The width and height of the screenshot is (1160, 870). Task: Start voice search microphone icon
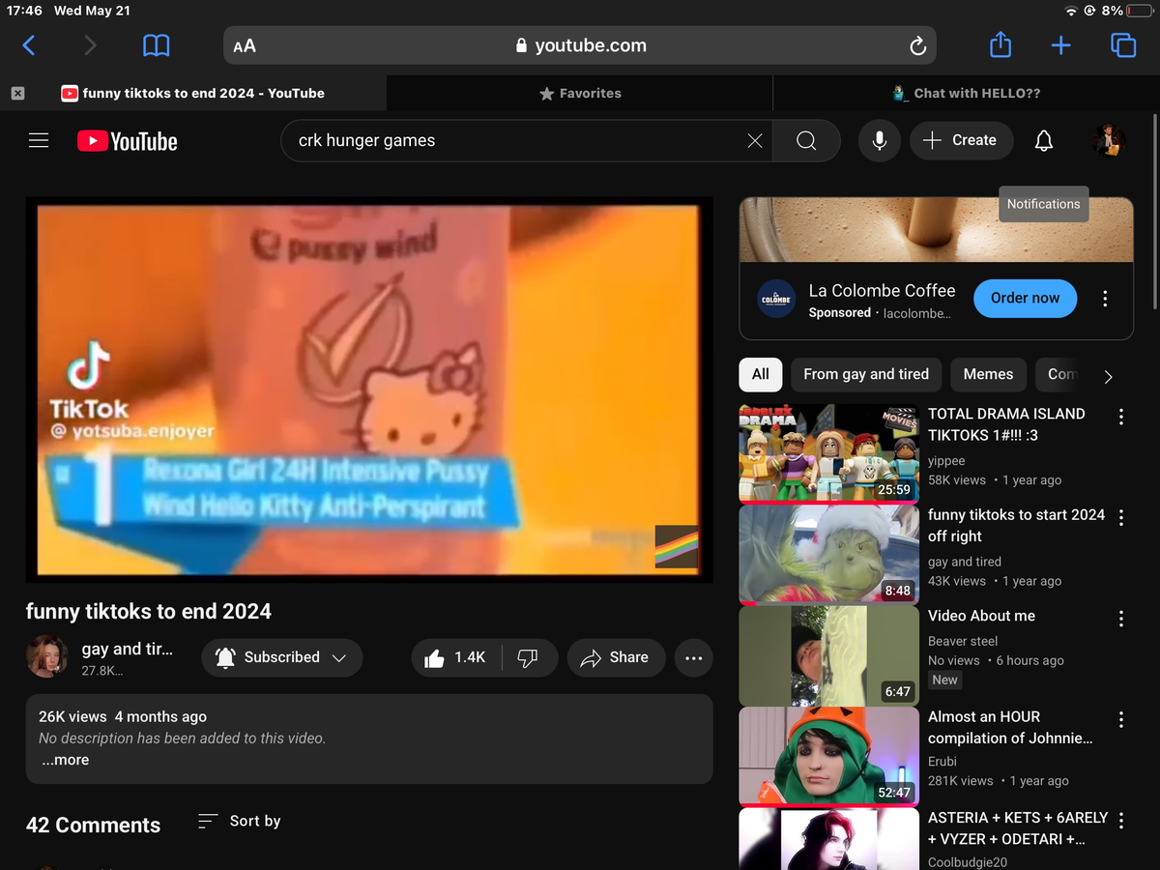[x=880, y=141]
